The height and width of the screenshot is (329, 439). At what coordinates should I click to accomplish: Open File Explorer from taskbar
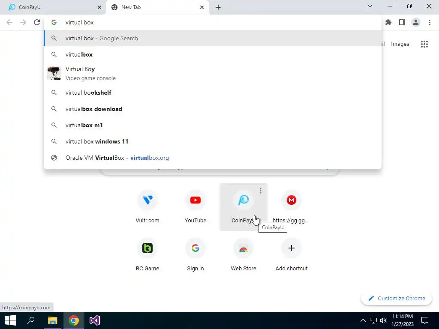[52, 320]
